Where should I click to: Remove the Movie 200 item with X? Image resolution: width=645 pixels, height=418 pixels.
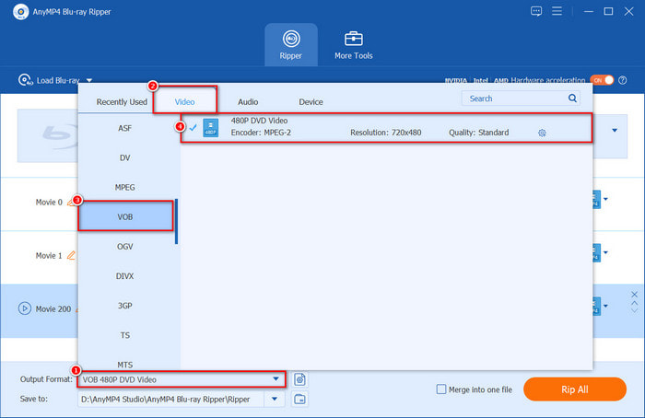pos(634,295)
